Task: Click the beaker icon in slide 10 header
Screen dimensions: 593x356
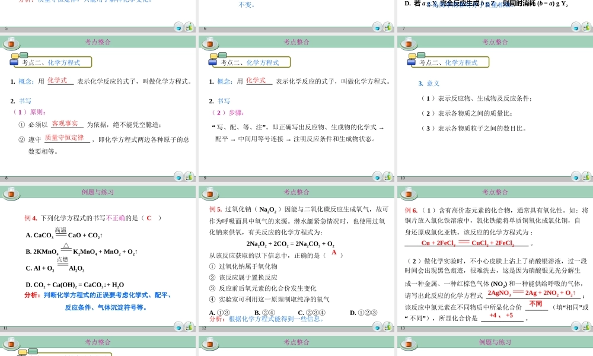Action: pyautogui.click(x=409, y=44)
